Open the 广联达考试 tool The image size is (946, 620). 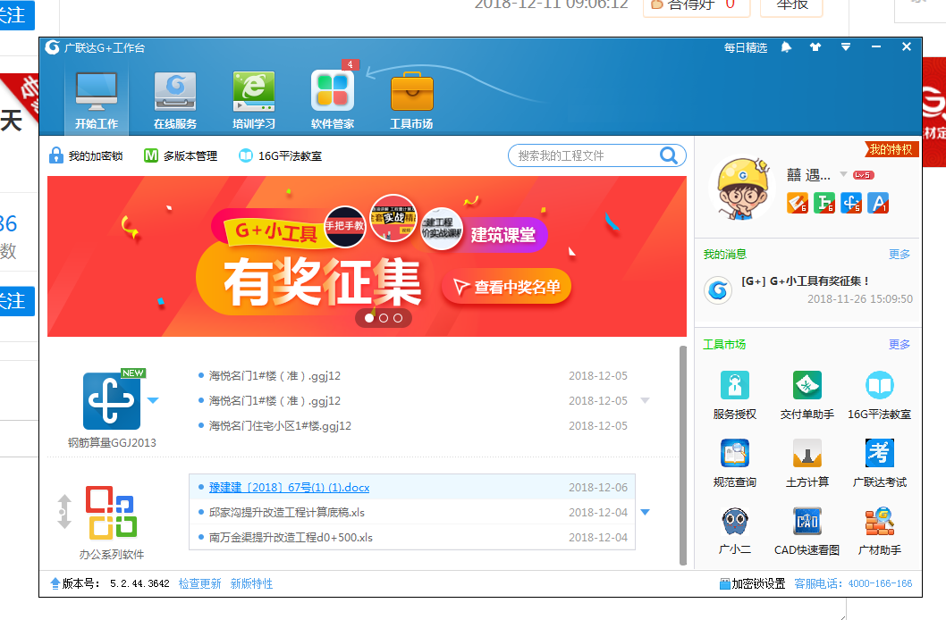(x=880, y=464)
